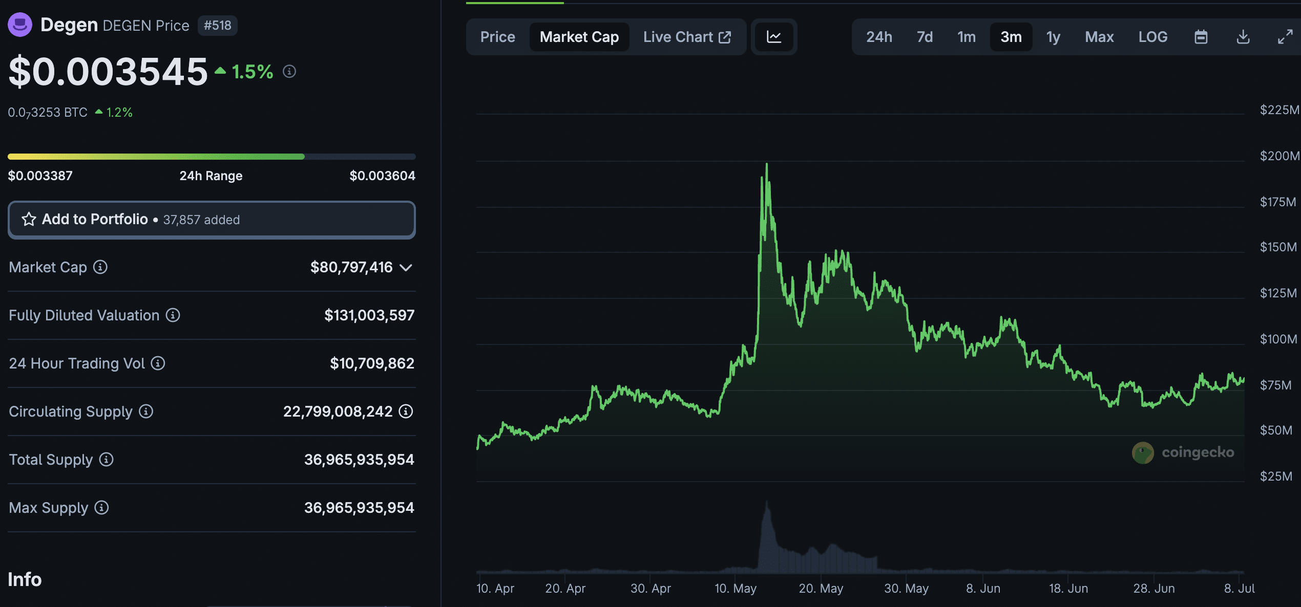Viewport: 1301px width, 607px height.
Task: Expand the Market Cap value chevron
Action: tap(406, 267)
